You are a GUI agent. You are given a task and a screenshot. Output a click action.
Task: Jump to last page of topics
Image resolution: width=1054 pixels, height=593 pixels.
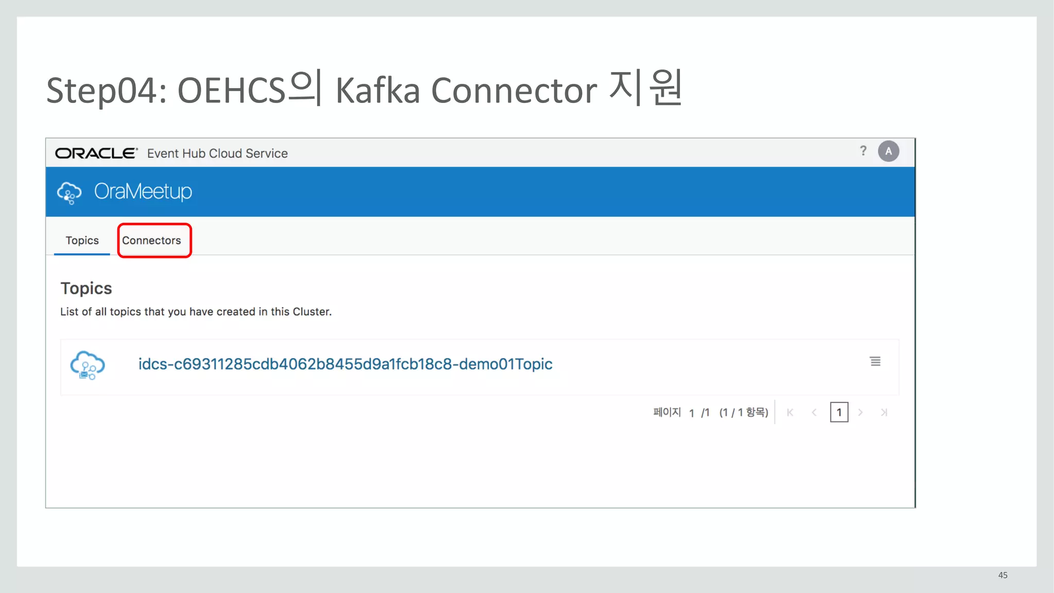[x=884, y=412]
